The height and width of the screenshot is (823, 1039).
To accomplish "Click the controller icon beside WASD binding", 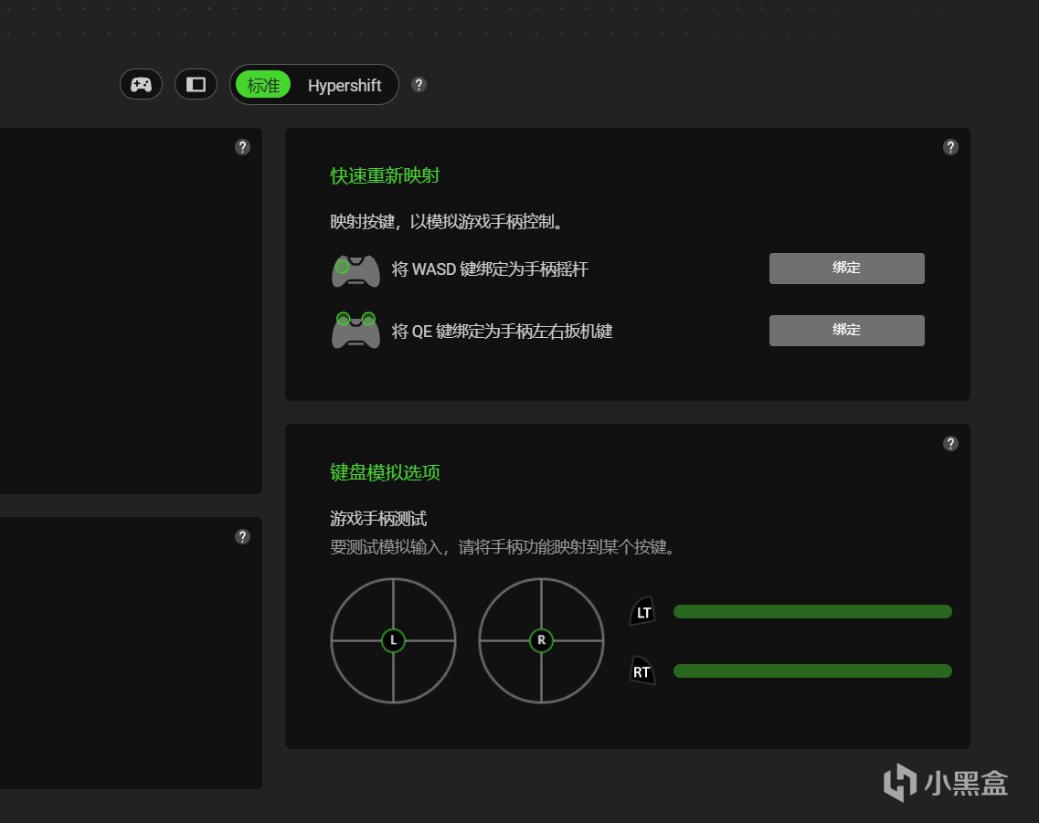I will click(x=355, y=270).
